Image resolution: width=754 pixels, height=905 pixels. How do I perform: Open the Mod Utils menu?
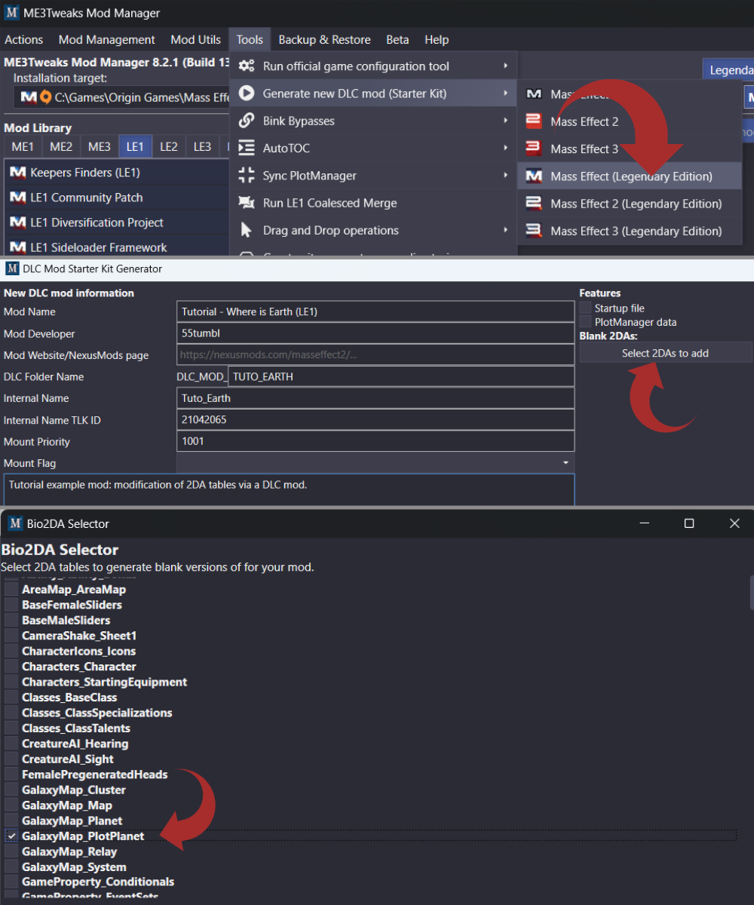tap(196, 40)
